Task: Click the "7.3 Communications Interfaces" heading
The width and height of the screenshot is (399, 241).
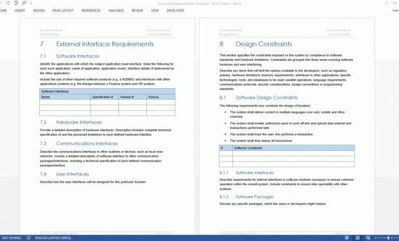Action: (x=79, y=144)
